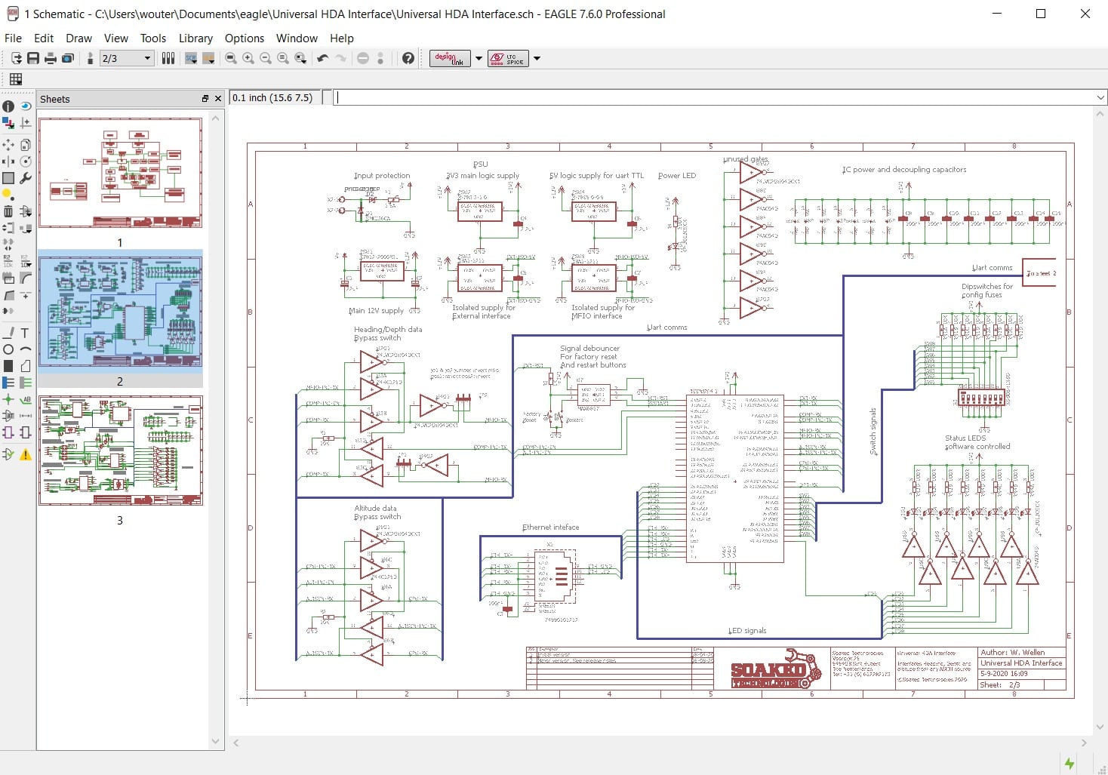Close the Sheets panel
1108x775 pixels.
pos(218,99)
